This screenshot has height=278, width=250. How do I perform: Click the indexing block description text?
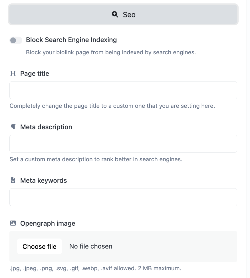[111, 53]
